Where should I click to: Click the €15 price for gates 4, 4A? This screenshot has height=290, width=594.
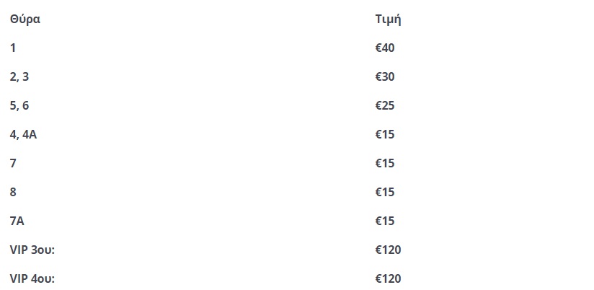385,135
